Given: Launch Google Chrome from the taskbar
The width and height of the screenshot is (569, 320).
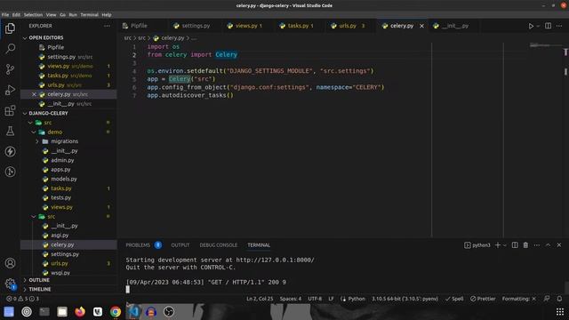Looking at the screenshot, I should [116, 312].
